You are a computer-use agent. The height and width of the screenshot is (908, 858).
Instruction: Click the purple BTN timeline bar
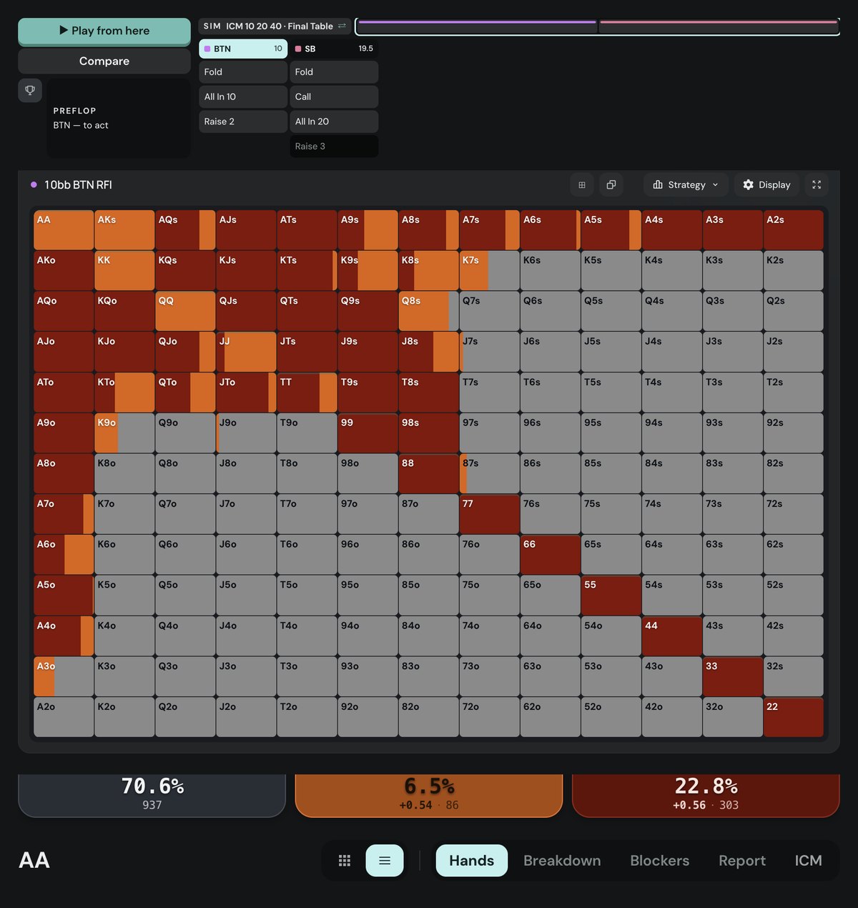pos(477,22)
